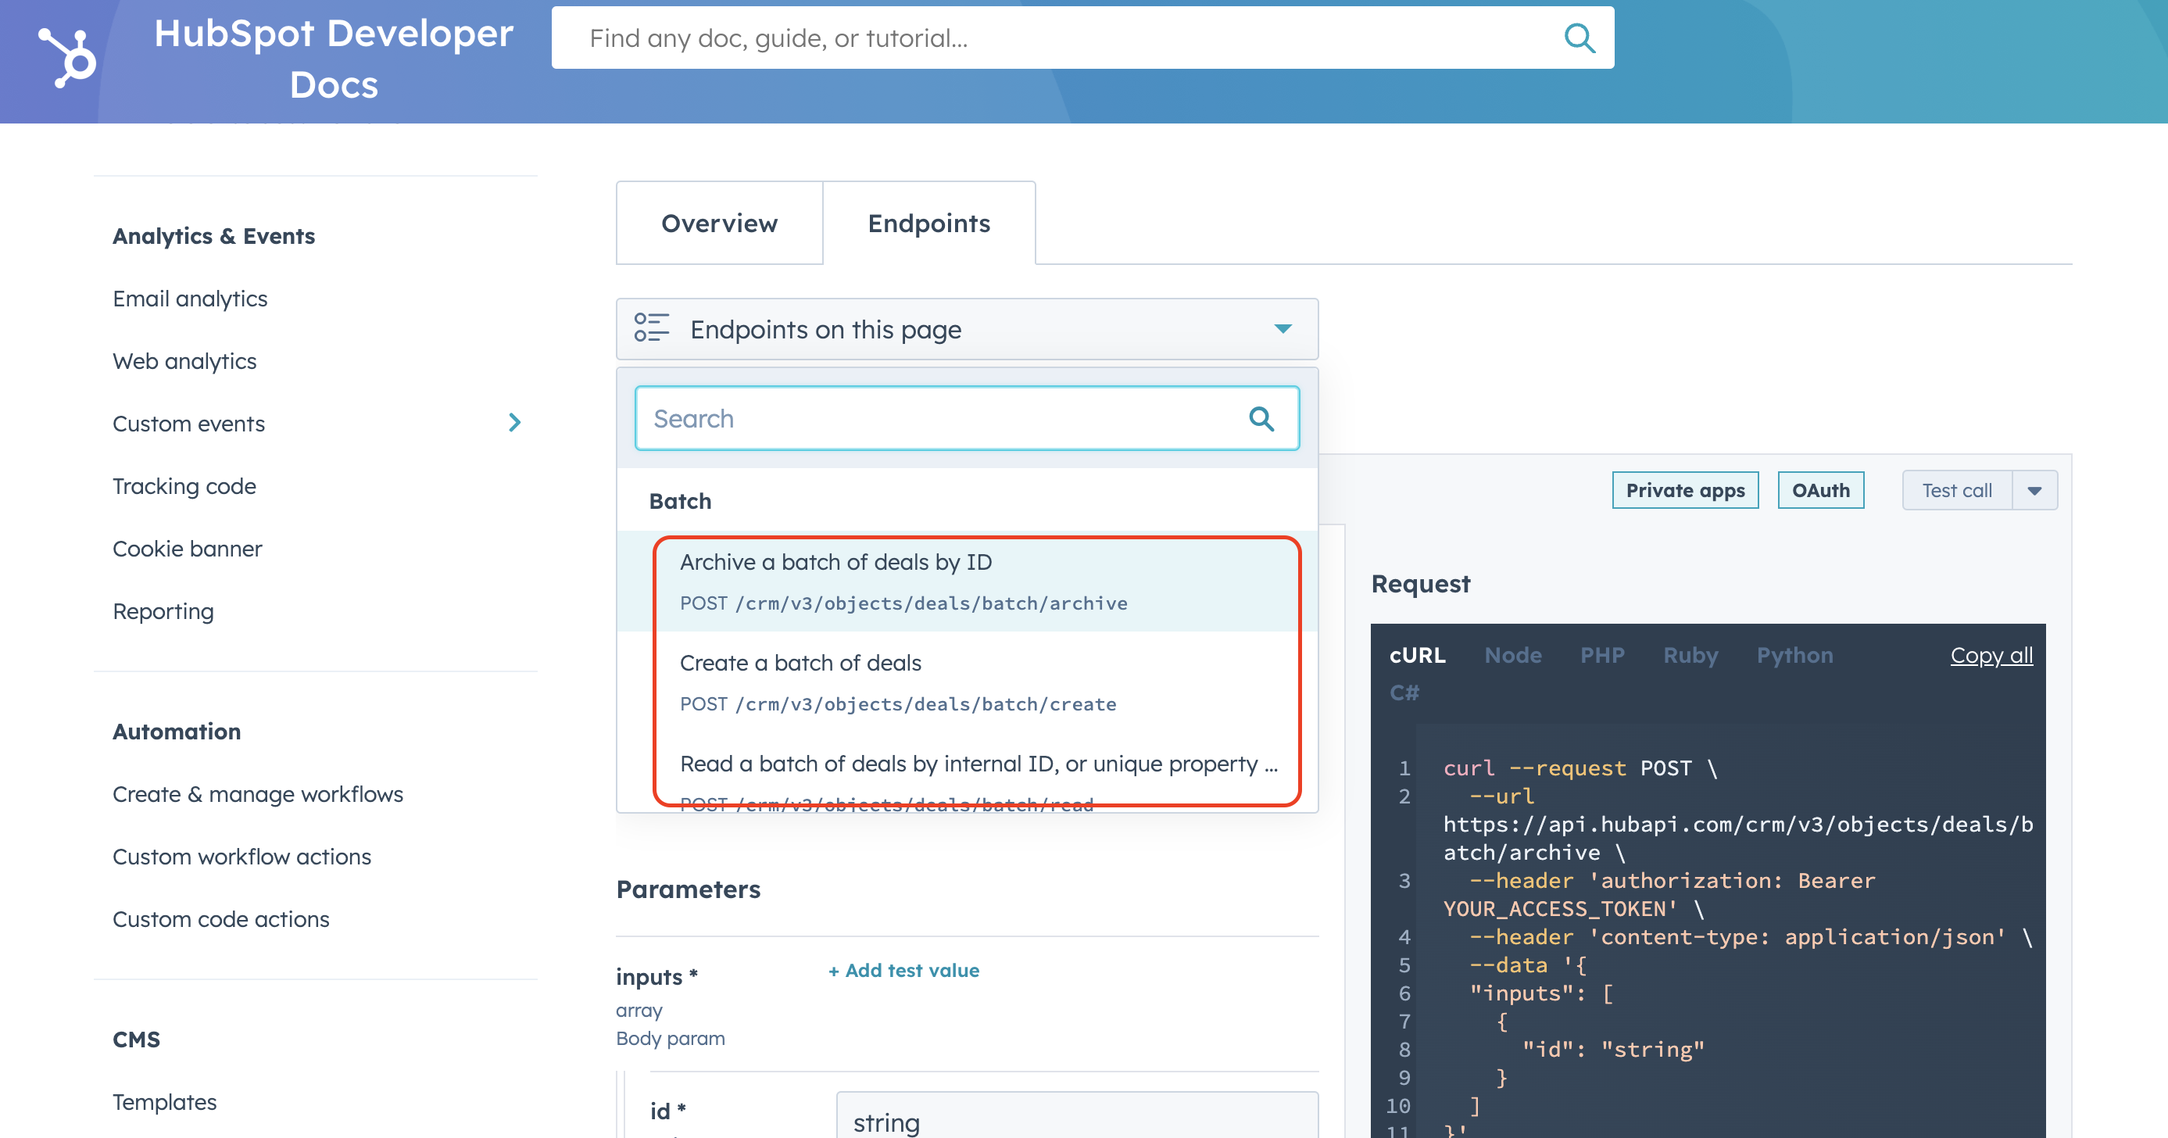Open the Test call split dropdown arrow

[2037, 490]
